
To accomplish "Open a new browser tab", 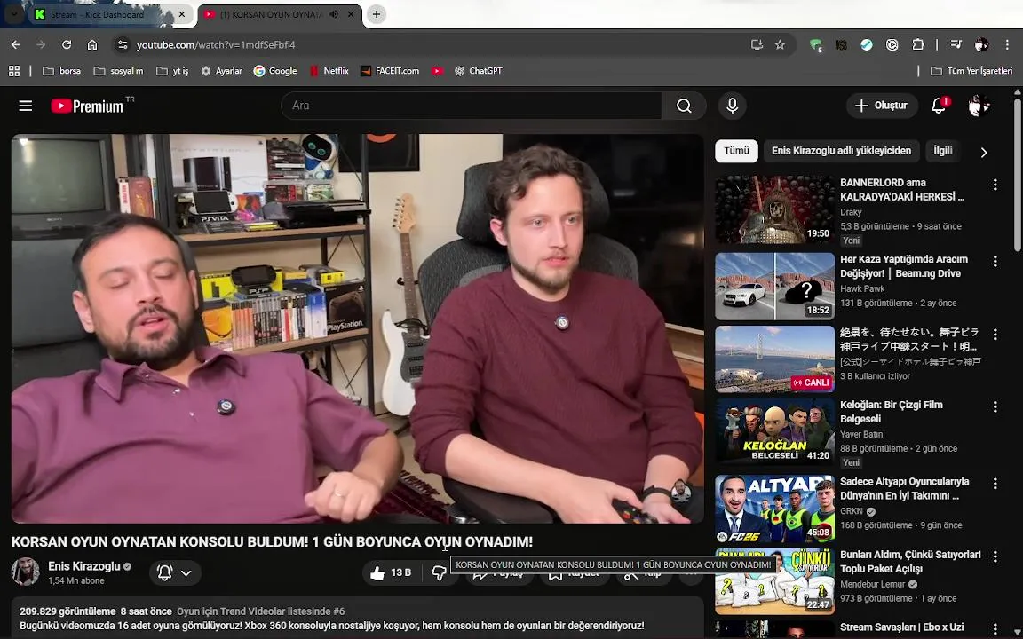I will click(376, 13).
